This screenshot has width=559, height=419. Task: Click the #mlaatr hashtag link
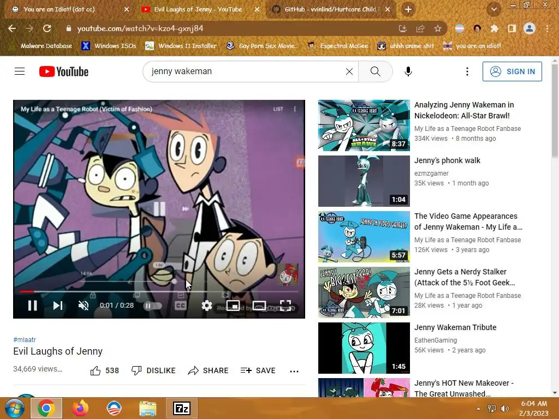click(25, 339)
